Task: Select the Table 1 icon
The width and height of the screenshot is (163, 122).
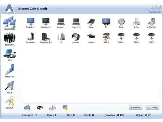Action: 121,37
